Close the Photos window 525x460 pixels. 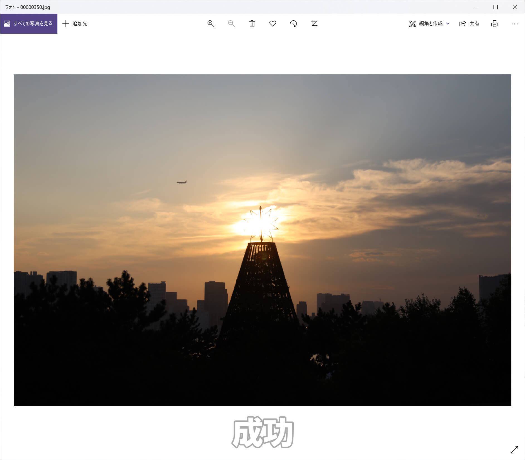515,7
